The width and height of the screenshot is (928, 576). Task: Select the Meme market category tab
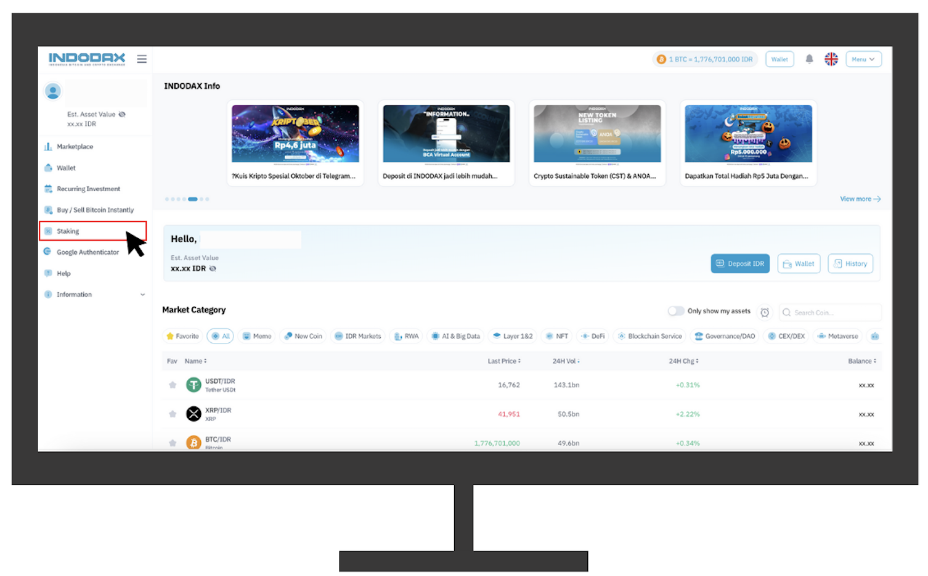point(257,337)
